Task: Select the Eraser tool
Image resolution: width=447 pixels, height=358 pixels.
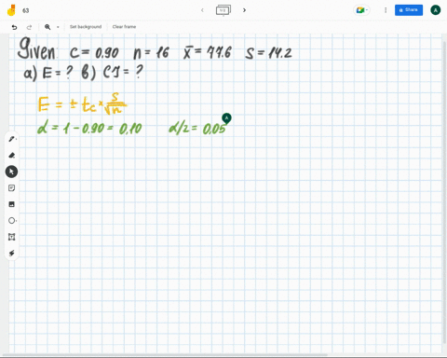Action: [12, 155]
